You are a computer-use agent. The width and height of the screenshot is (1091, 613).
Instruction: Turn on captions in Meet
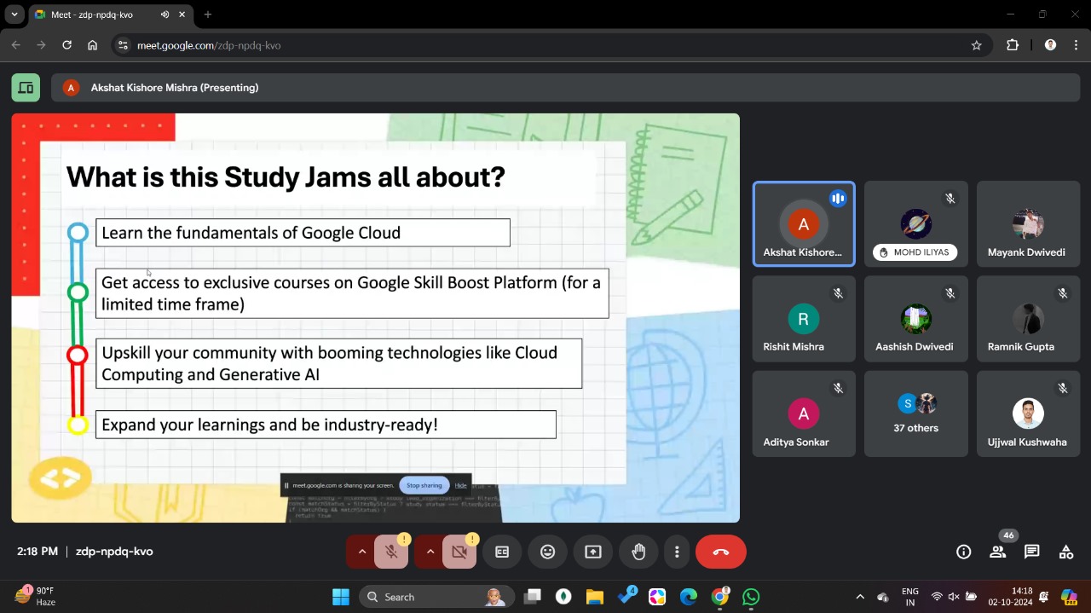click(502, 552)
